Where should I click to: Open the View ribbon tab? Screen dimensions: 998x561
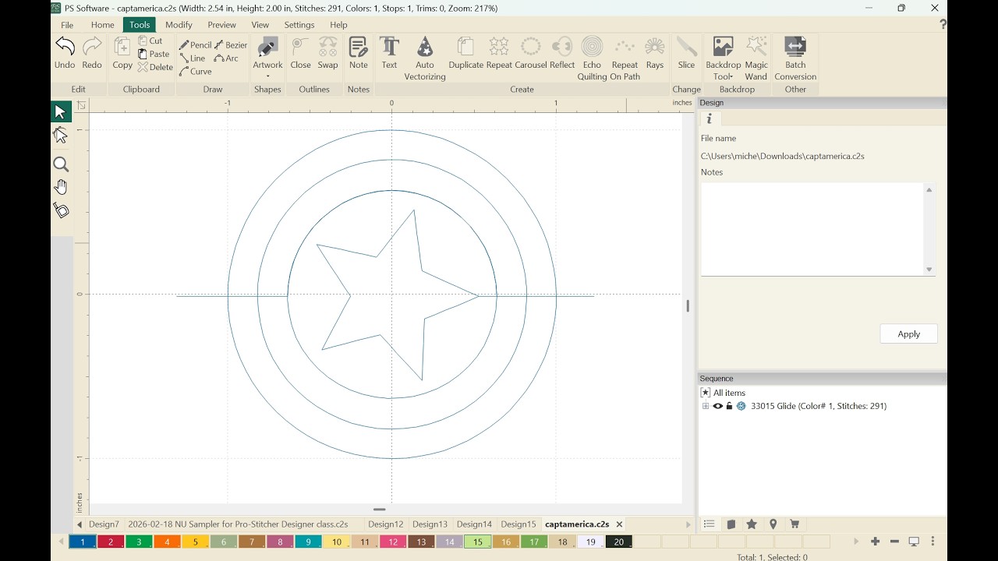(260, 25)
